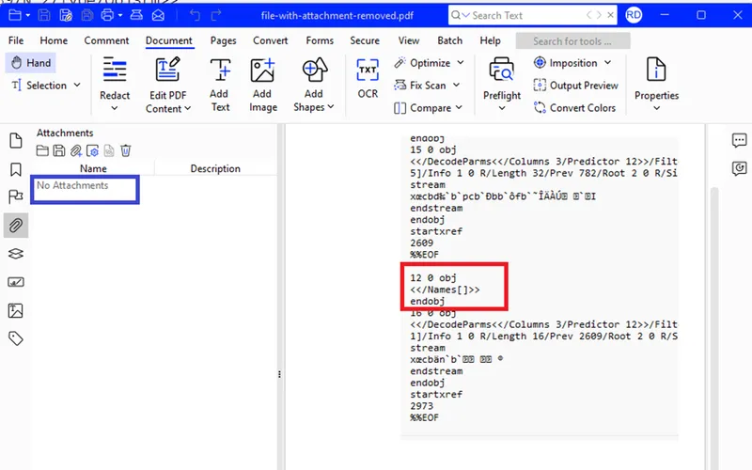Clear the Search Text box with X
Viewport: 752px width, 470px height.
(610, 15)
